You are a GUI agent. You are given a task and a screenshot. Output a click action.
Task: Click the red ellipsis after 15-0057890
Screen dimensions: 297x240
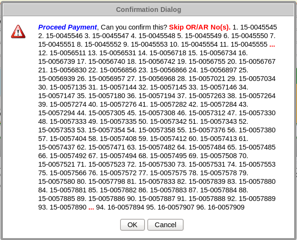click(91, 207)
